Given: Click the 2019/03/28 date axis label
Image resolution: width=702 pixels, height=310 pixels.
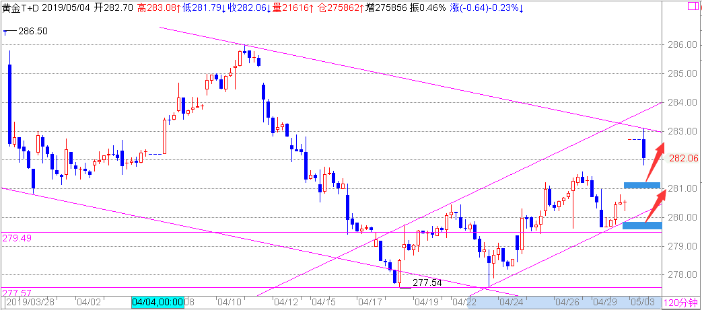Looking at the screenshot, I should [30, 302].
